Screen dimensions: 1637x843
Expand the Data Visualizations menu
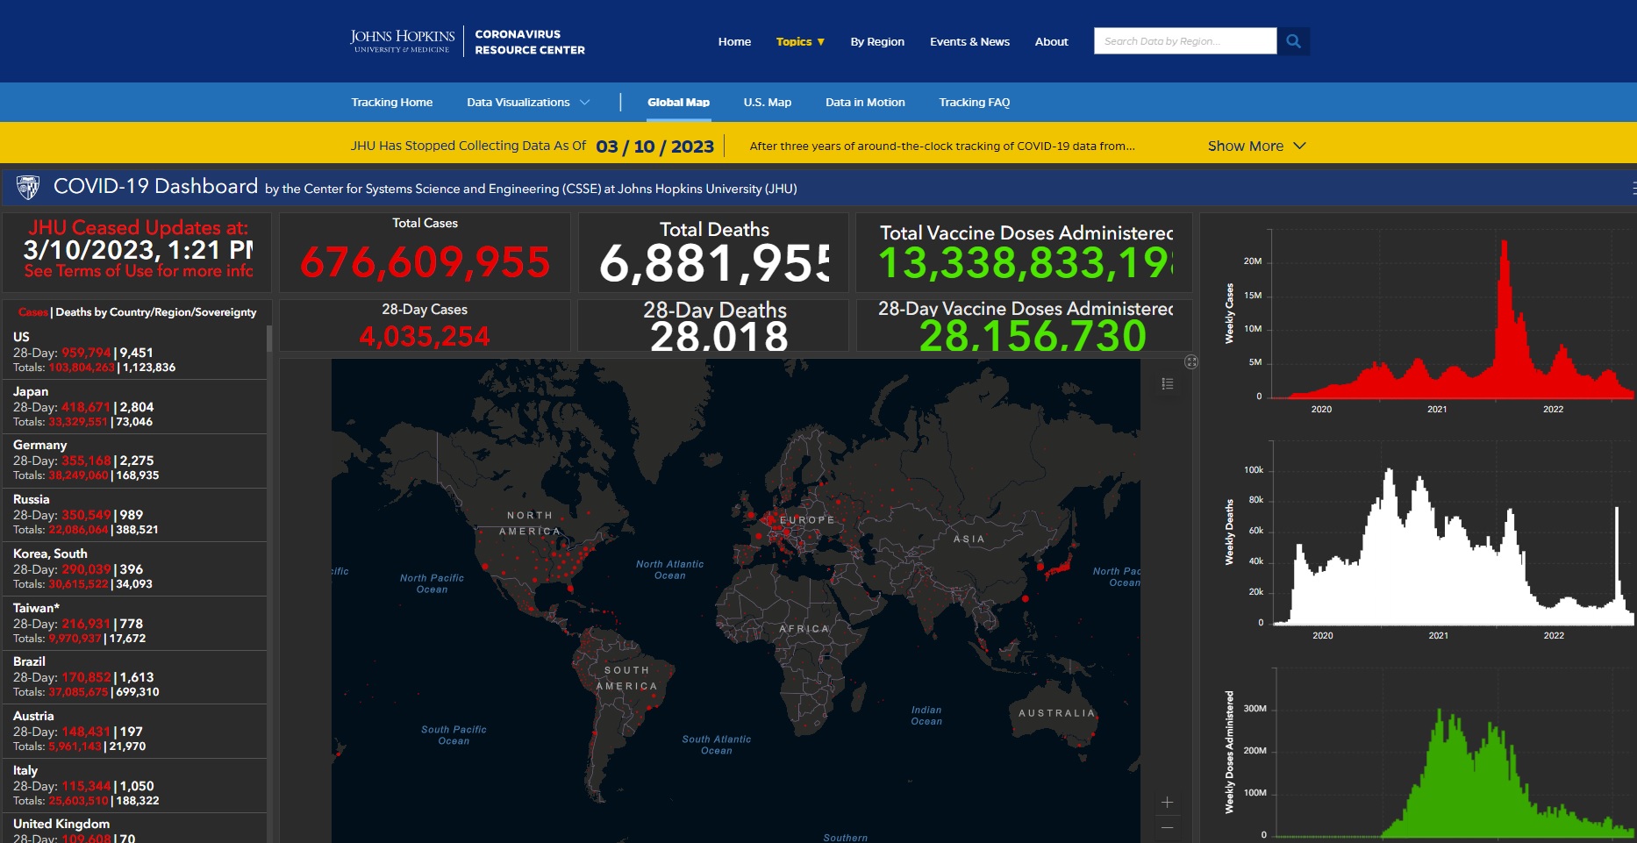pyautogui.click(x=527, y=103)
